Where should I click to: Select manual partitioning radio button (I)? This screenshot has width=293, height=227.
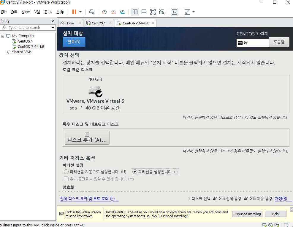click(x=135, y=172)
